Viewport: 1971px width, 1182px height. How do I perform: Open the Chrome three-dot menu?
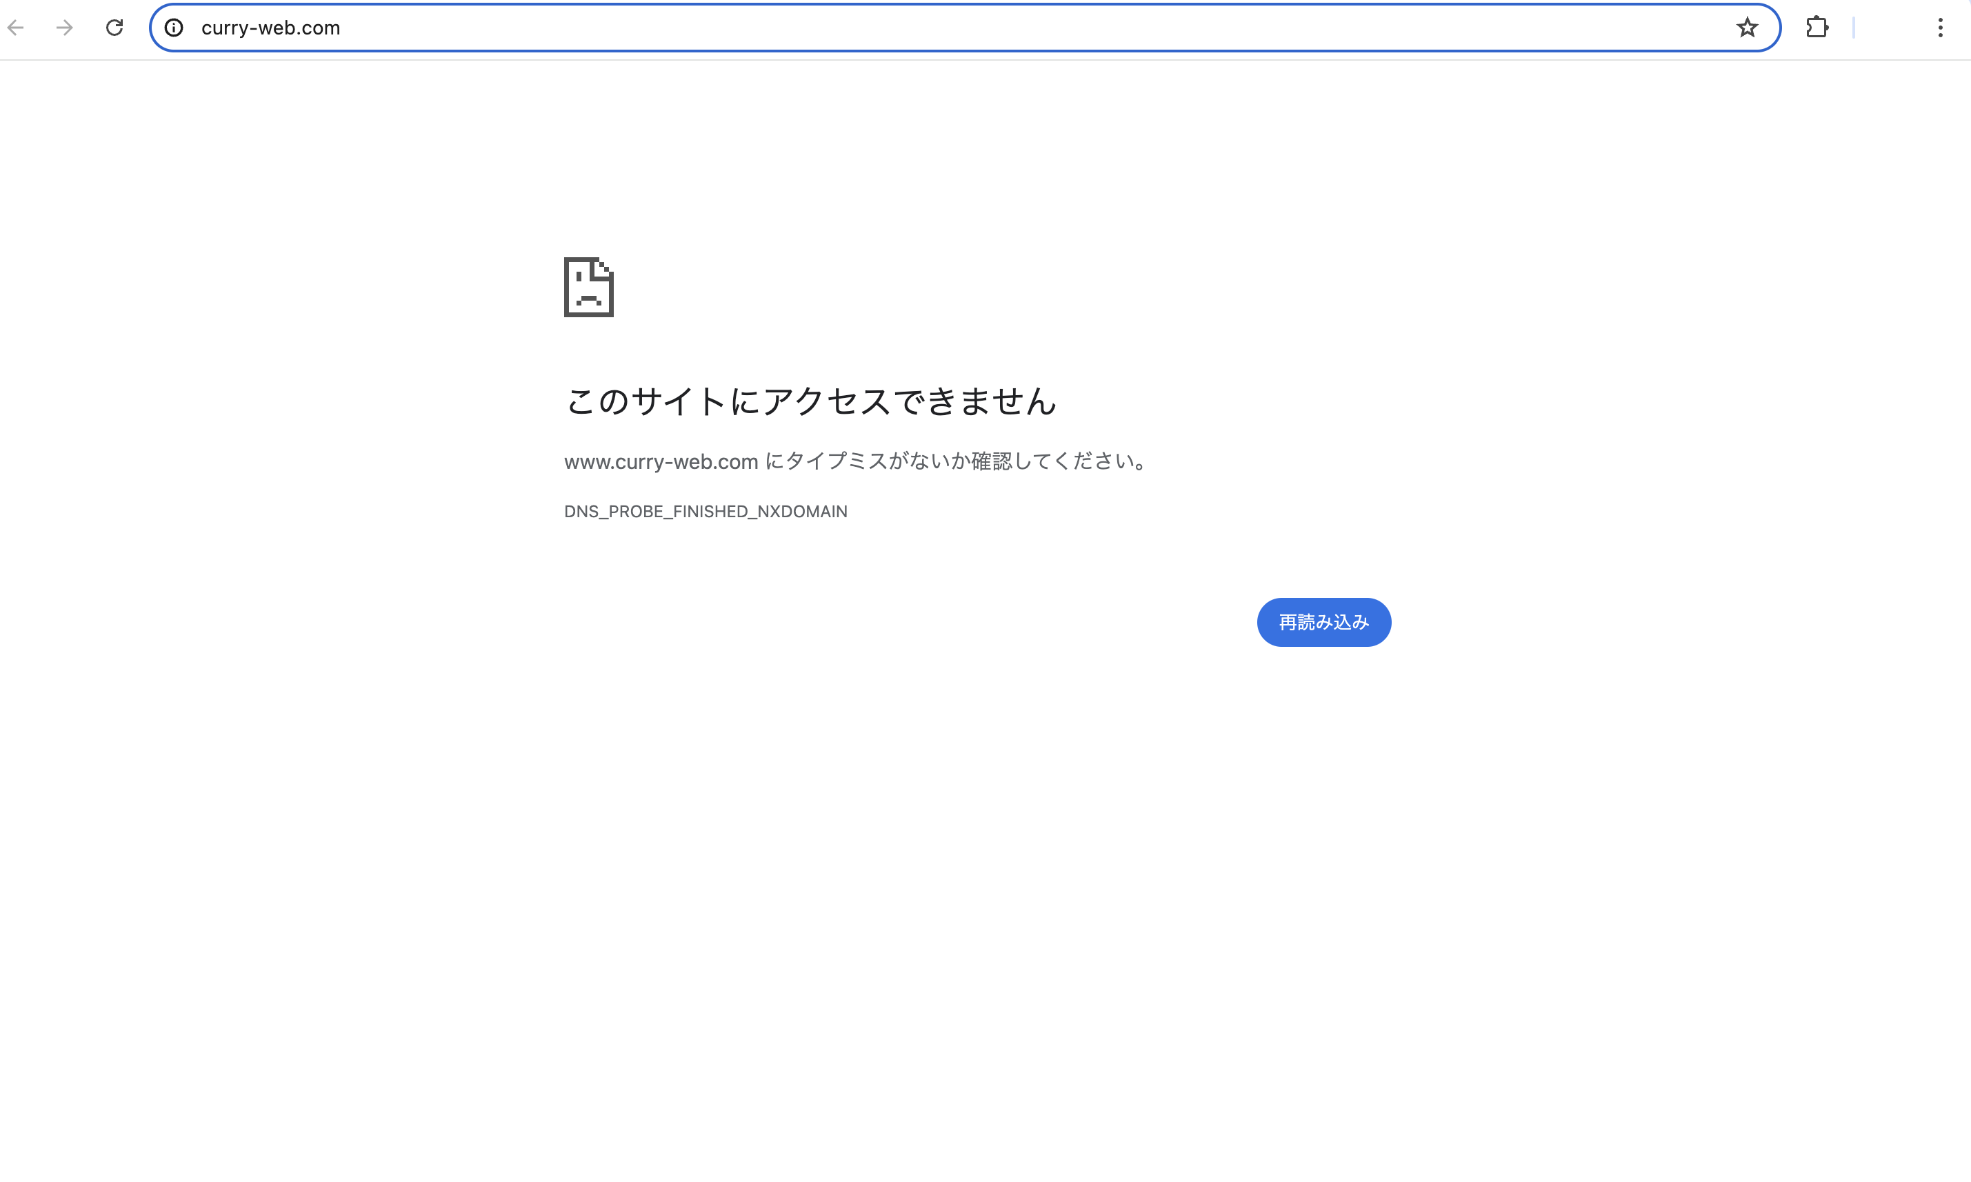pyautogui.click(x=1940, y=28)
